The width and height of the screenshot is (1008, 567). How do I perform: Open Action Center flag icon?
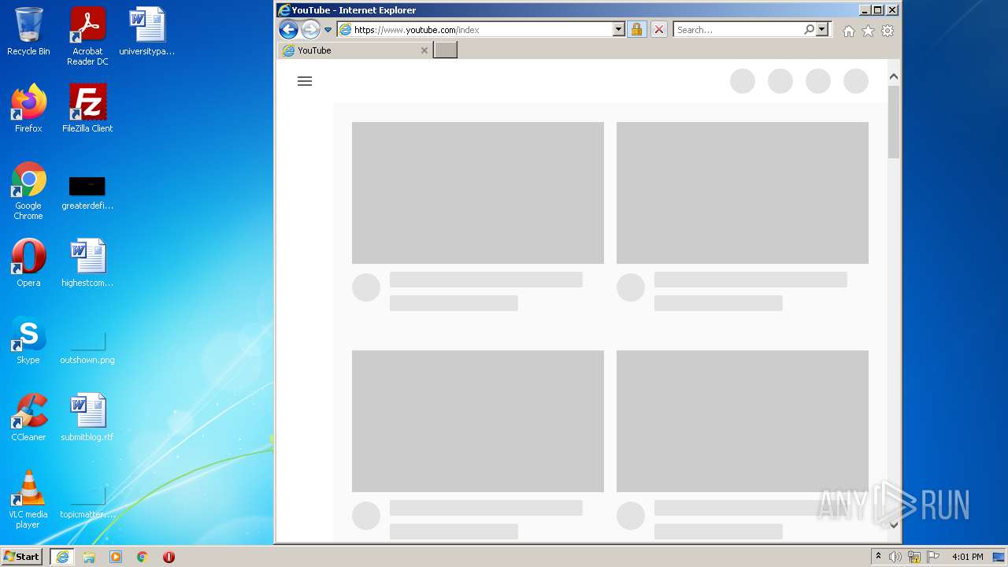pos(933,557)
